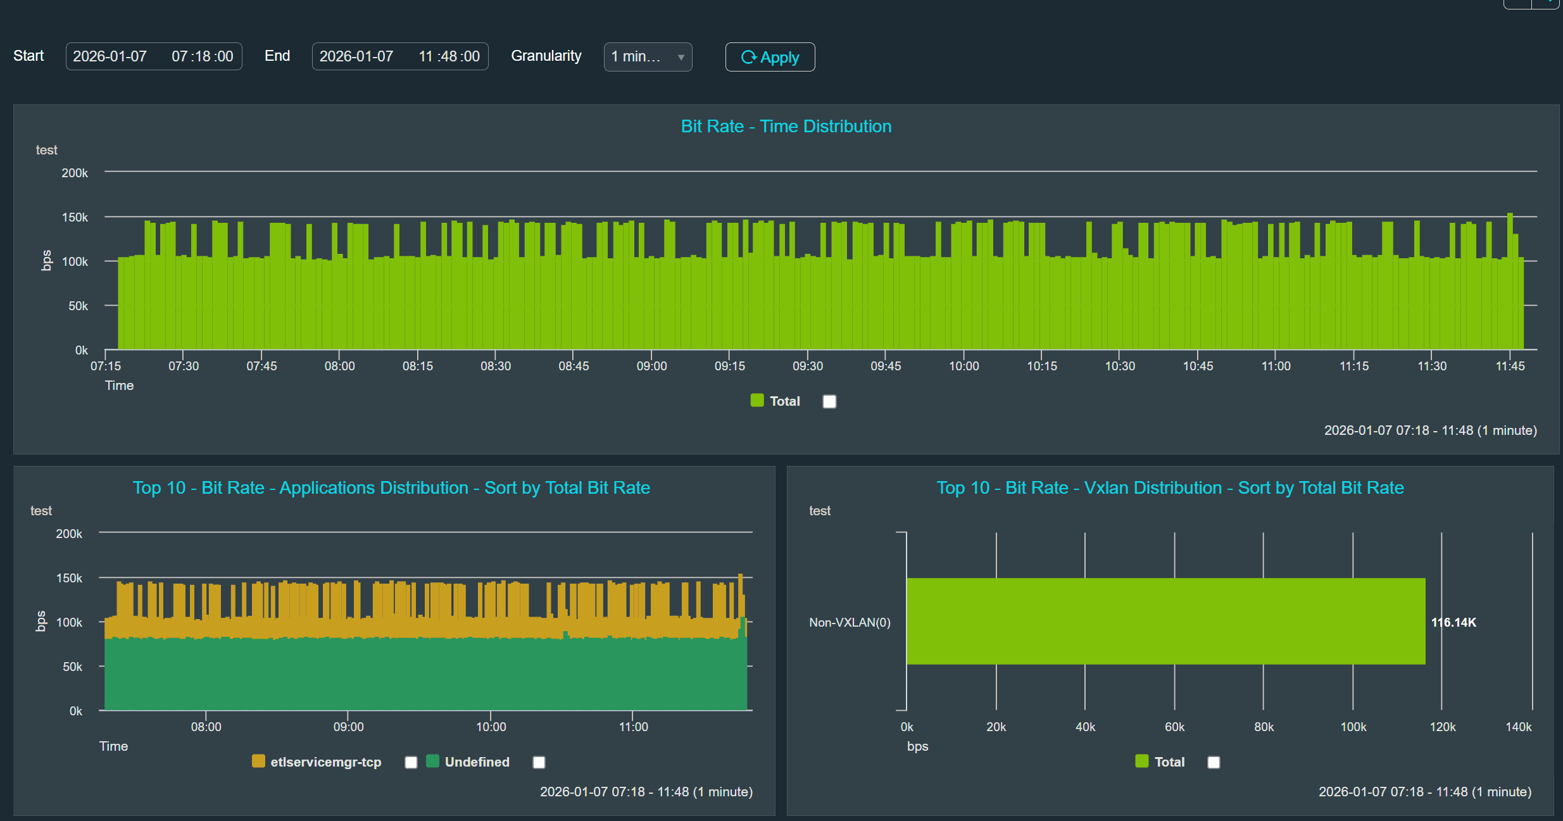This screenshot has height=821, width=1563.
Task: Click the Non-VXLAN(0) green bar
Action: (1166, 621)
